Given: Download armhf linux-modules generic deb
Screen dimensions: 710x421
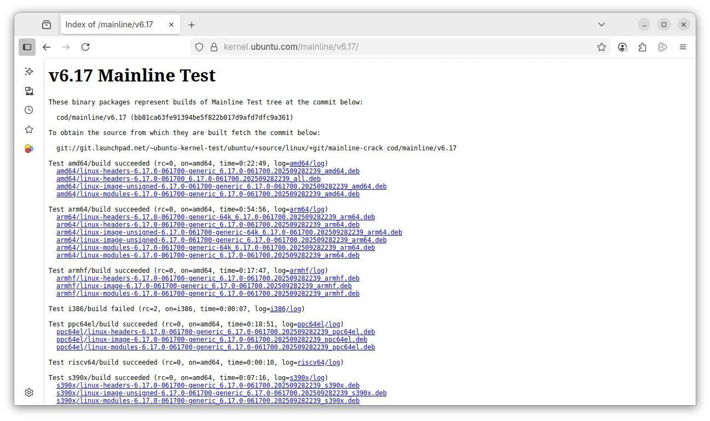Looking at the screenshot, I should coord(208,294).
